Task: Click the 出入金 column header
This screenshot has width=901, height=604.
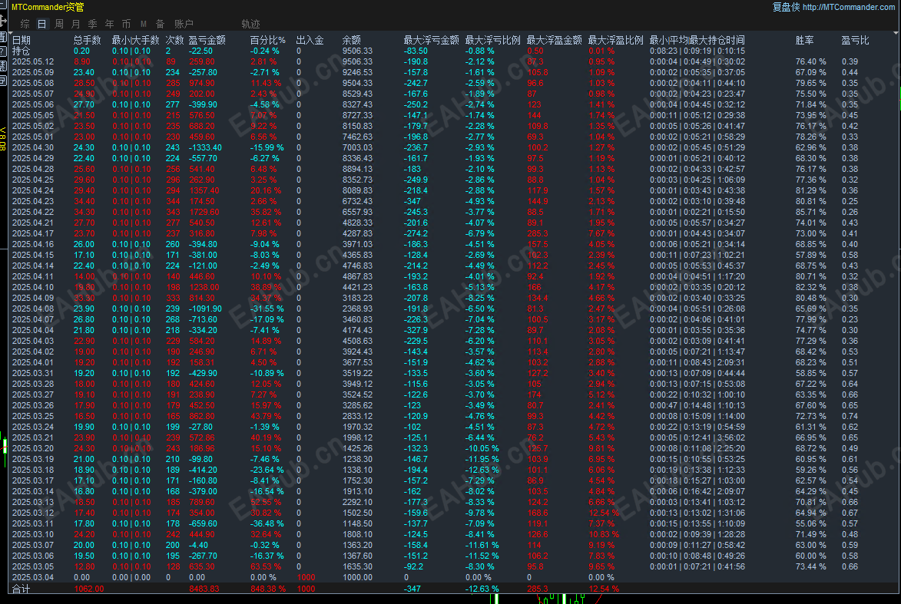Action: (x=310, y=40)
